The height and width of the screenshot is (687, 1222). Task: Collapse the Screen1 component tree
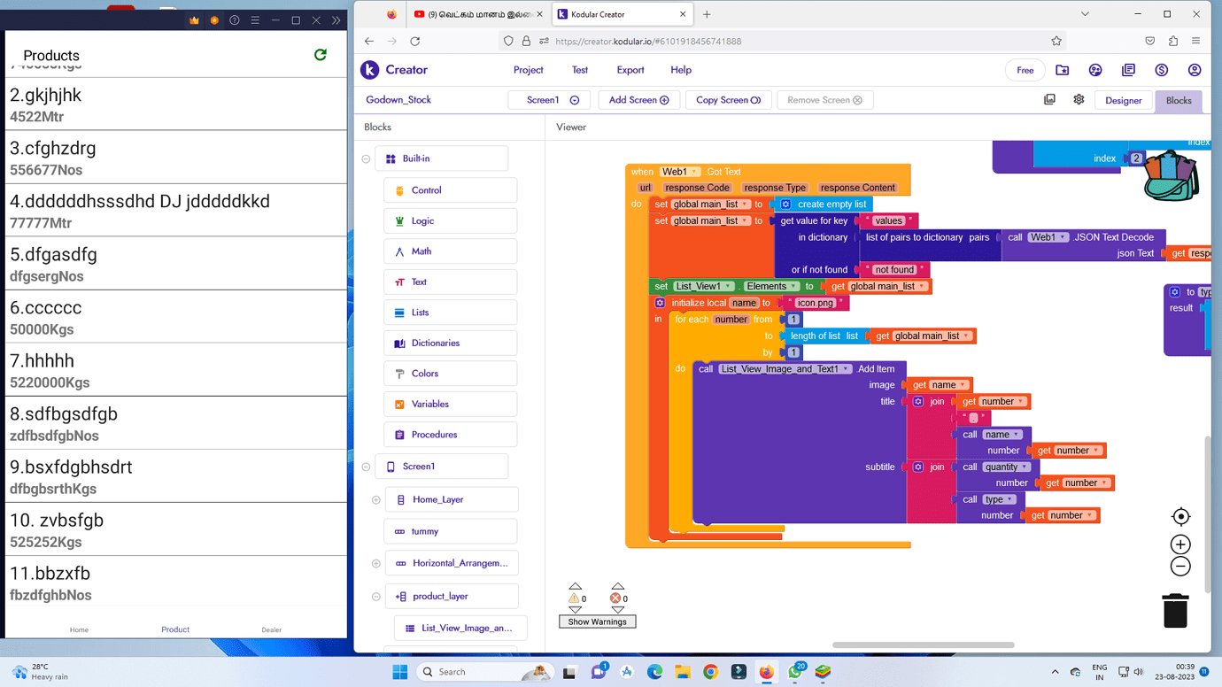point(366,466)
